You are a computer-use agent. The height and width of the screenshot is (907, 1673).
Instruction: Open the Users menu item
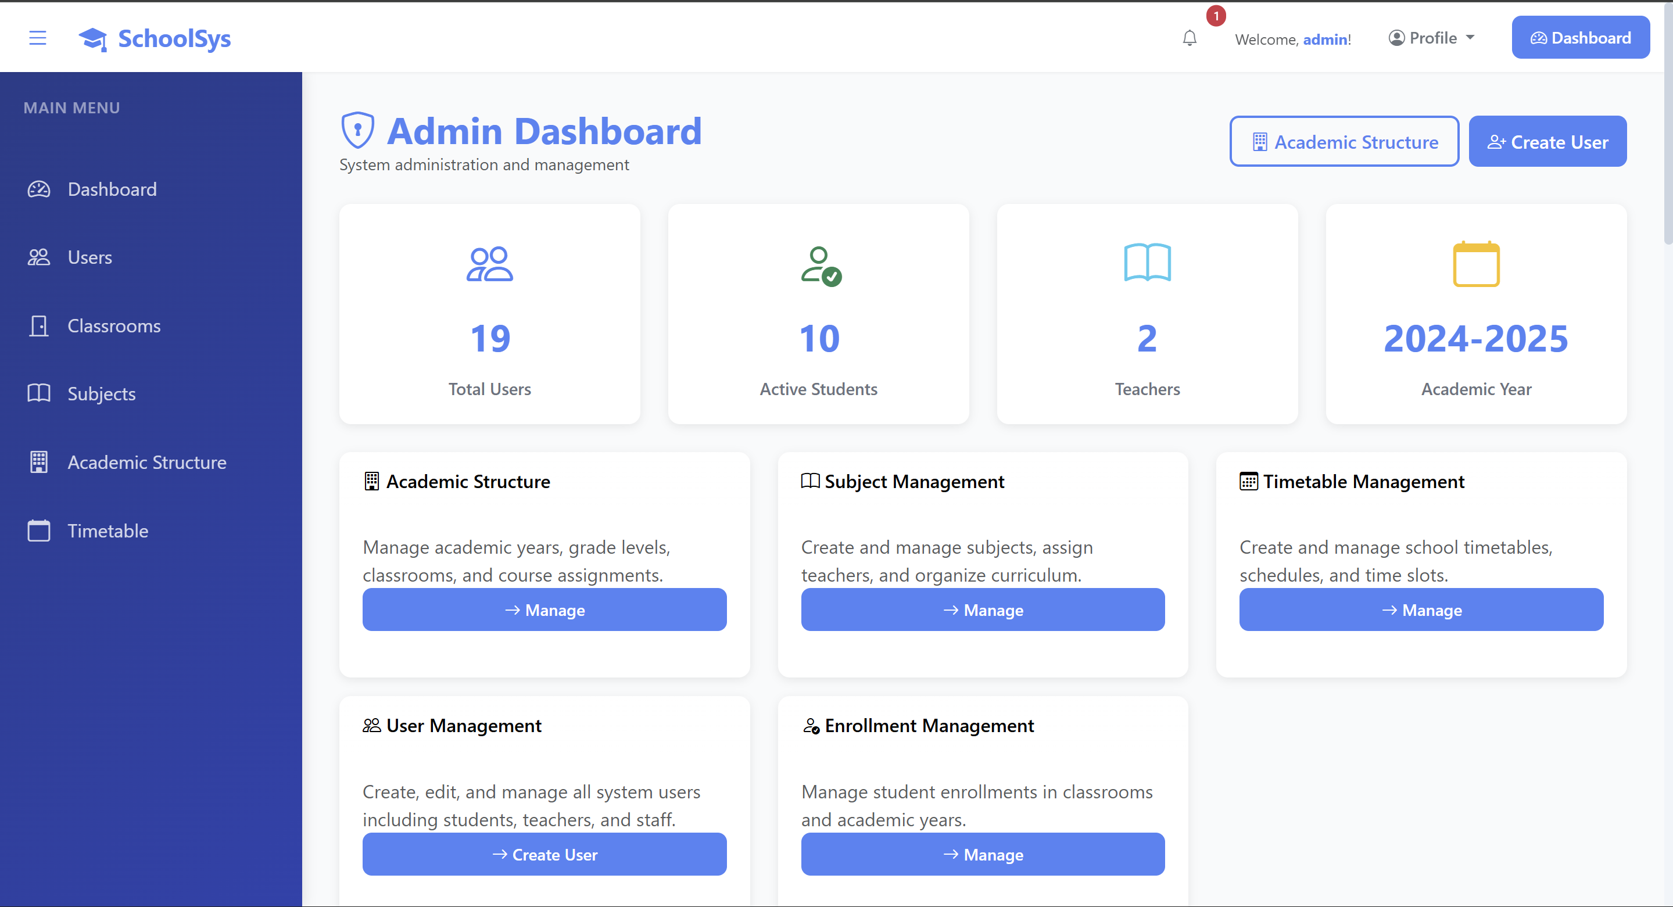89,257
